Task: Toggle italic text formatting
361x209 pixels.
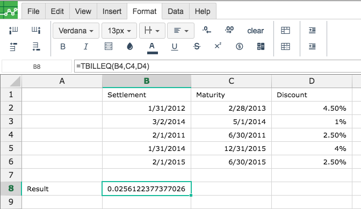Action: click(85, 47)
